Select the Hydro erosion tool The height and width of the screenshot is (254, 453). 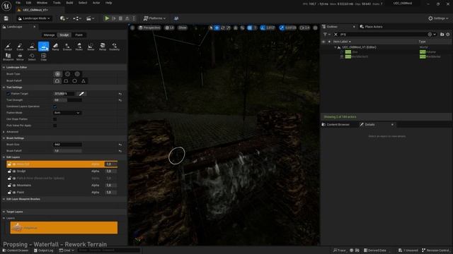point(79,47)
